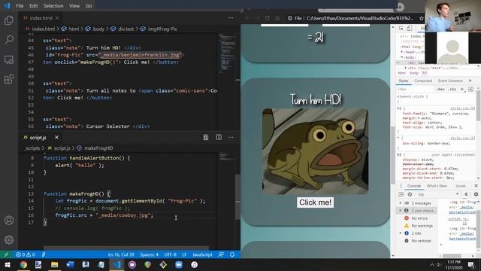Open the Selection menu
Viewport: 481px width, 271px height.
click(x=53, y=5)
